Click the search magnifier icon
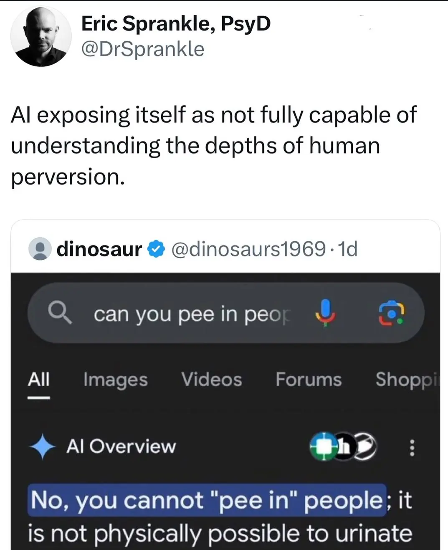This screenshot has height=550, width=448. point(60,313)
